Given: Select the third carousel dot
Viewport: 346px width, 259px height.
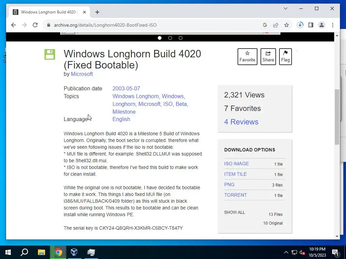Looking at the screenshot, I should point(180,38).
